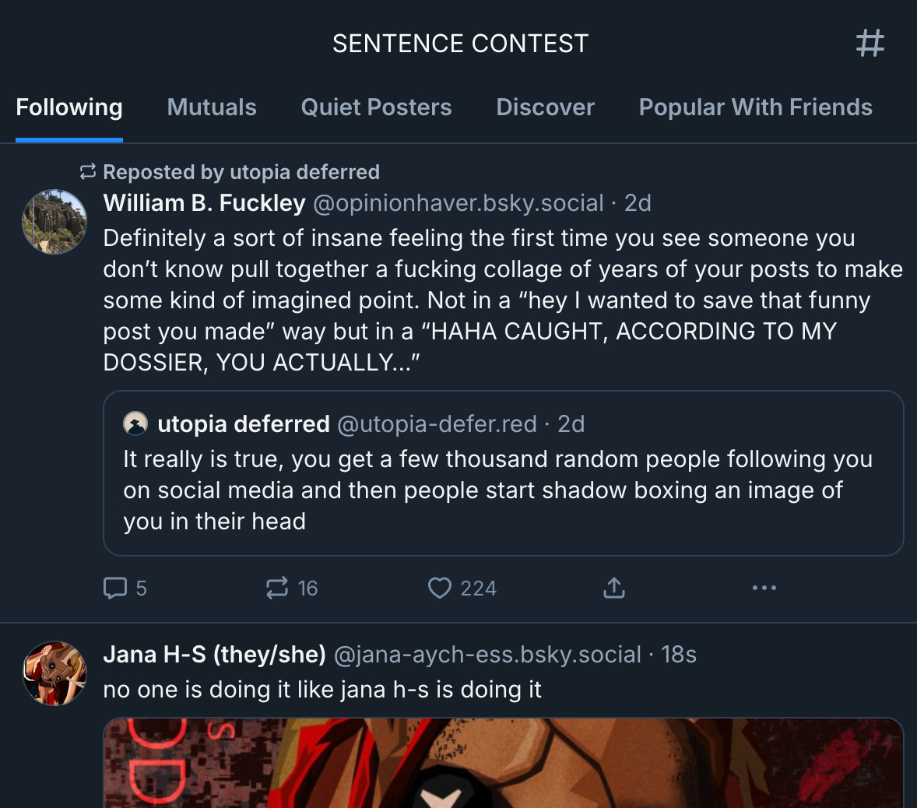Switch to the Mutuals tab
This screenshot has height=808, width=917.
212,107
